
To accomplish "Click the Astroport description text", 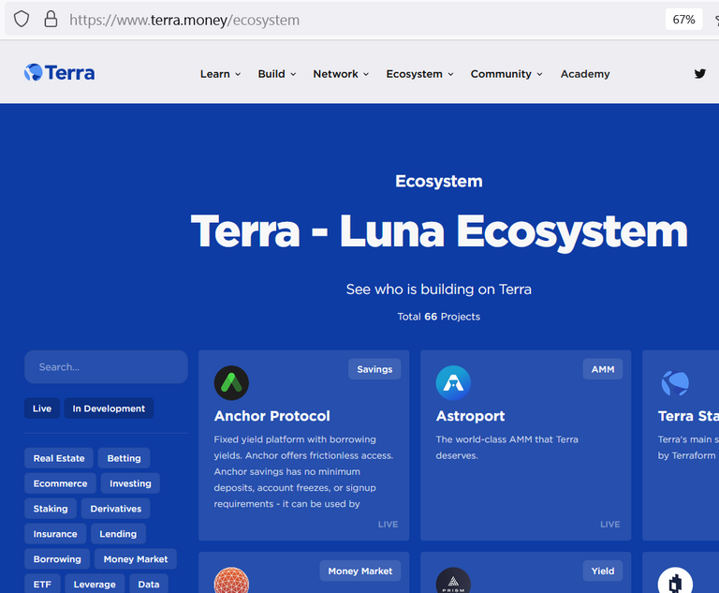I will 506,448.
